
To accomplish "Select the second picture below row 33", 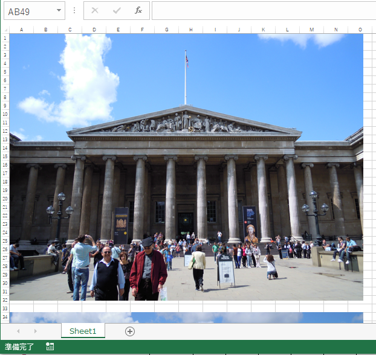I will tap(186, 318).
